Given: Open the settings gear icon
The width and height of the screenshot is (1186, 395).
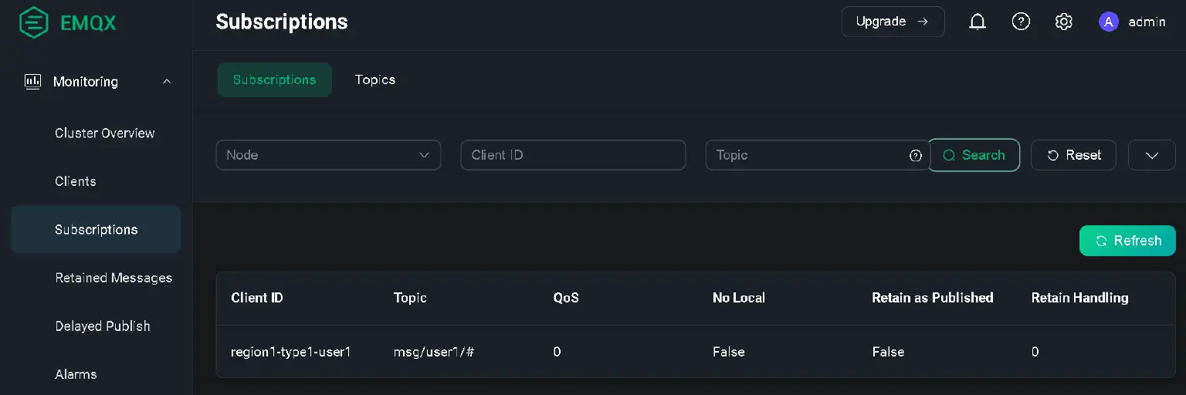Looking at the screenshot, I should 1064,22.
